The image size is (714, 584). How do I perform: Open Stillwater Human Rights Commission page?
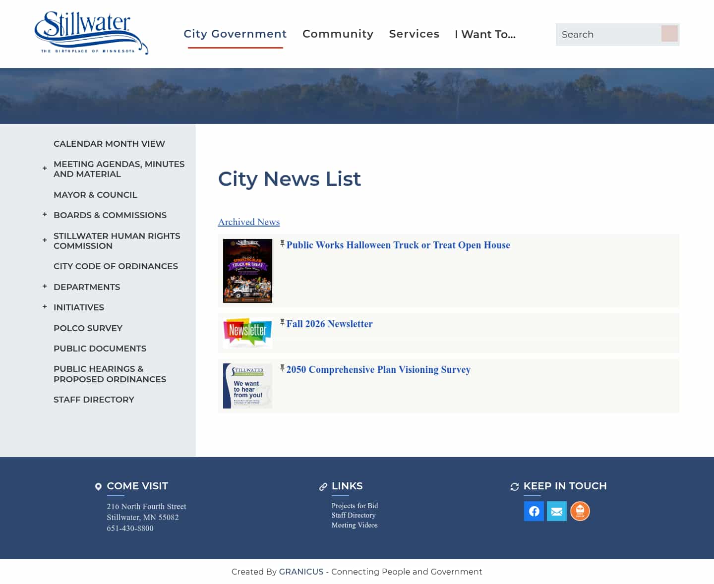point(117,241)
